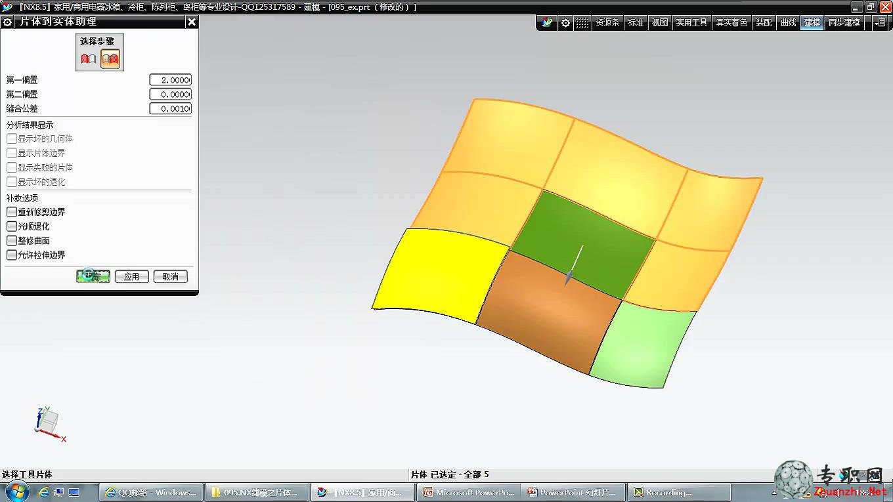Select the first selection step icon (target sheet)
893x502 pixels.
88,59
